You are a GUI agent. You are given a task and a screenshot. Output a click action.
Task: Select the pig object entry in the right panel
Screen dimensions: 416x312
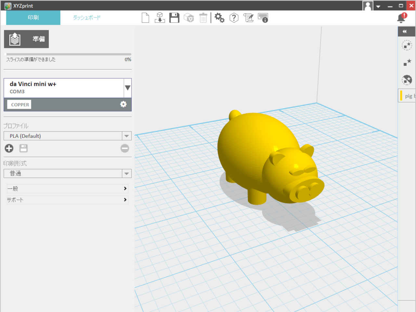tap(407, 96)
